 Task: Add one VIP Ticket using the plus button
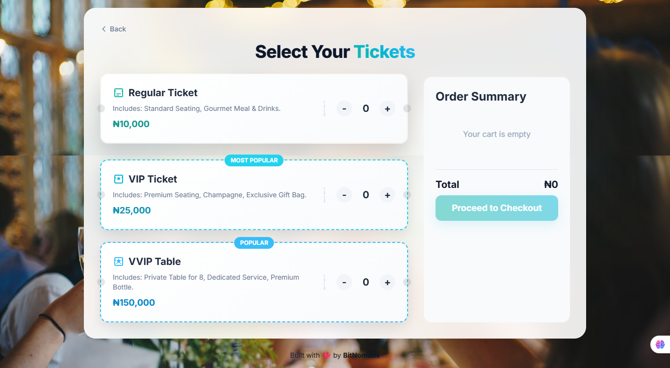[x=387, y=195]
